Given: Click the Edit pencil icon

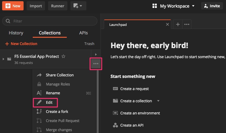Looking at the screenshot, I should pos(39,102).
